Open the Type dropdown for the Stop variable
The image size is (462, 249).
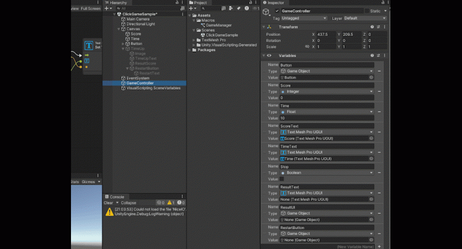point(327,173)
